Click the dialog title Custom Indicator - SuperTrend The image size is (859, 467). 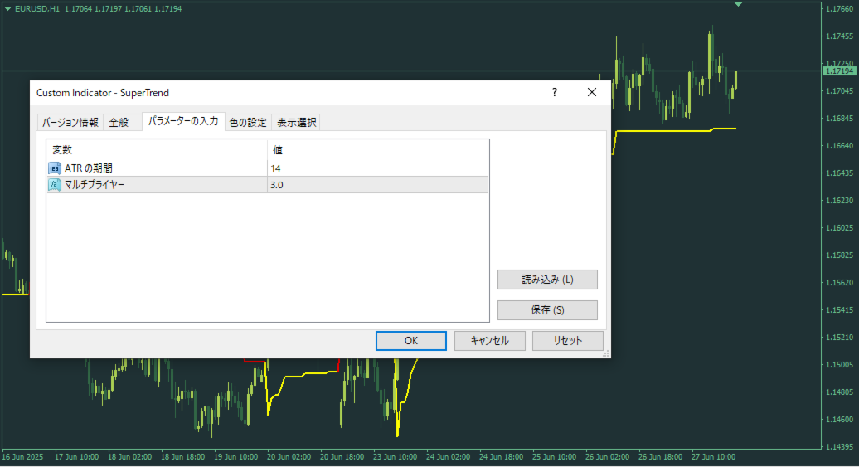[x=103, y=93]
